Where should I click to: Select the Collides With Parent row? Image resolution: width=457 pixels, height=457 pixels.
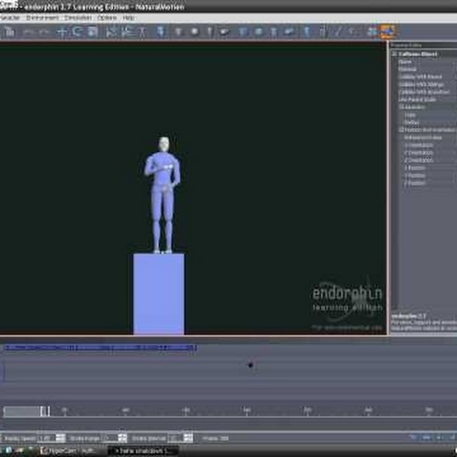(427, 77)
